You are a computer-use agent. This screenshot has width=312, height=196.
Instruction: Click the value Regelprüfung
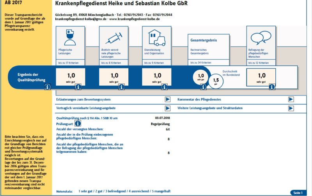click(160, 124)
